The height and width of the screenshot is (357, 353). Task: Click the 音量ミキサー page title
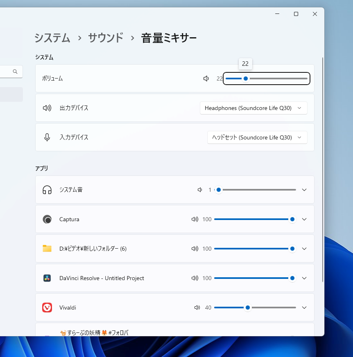169,38
